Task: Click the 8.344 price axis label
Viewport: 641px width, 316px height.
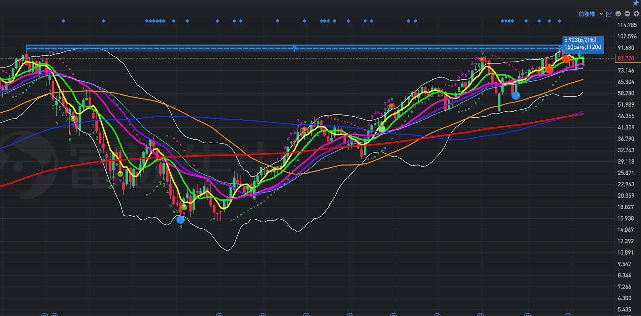Action: (x=625, y=276)
